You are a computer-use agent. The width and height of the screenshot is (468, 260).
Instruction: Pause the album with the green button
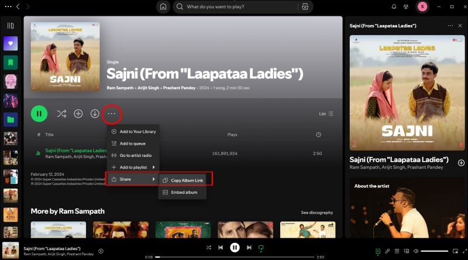click(39, 114)
